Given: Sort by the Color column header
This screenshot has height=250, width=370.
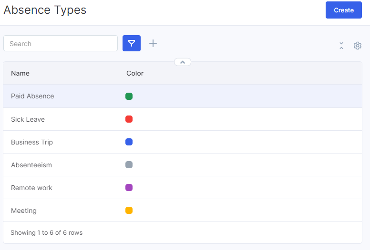Looking at the screenshot, I should point(135,73).
